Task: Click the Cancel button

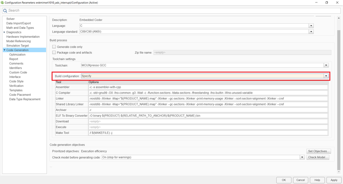Action: click(x=300, y=180)
